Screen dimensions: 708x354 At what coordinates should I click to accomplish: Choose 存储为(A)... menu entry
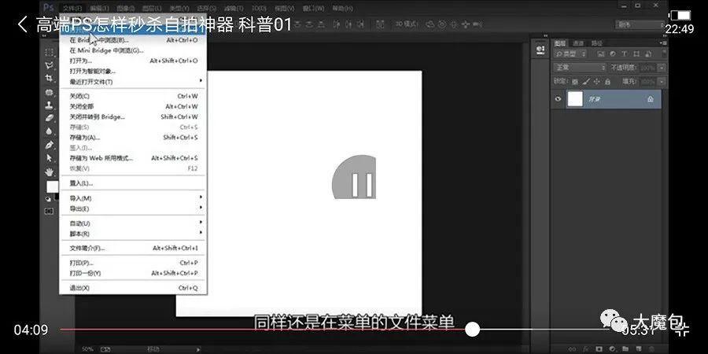click(134, 137)
